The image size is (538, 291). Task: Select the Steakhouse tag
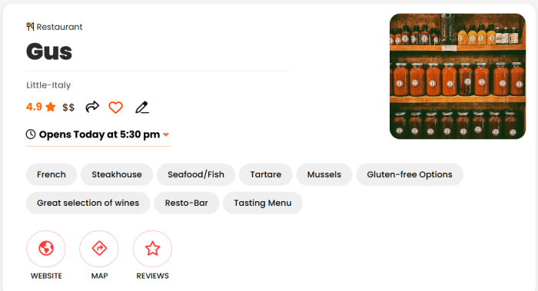117,174
